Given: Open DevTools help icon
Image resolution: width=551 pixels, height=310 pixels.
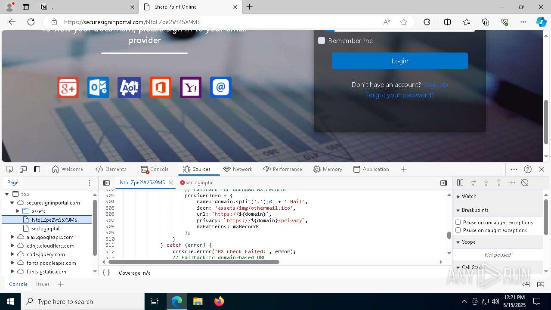Looking at the screenshot, I should coord(528,169).
